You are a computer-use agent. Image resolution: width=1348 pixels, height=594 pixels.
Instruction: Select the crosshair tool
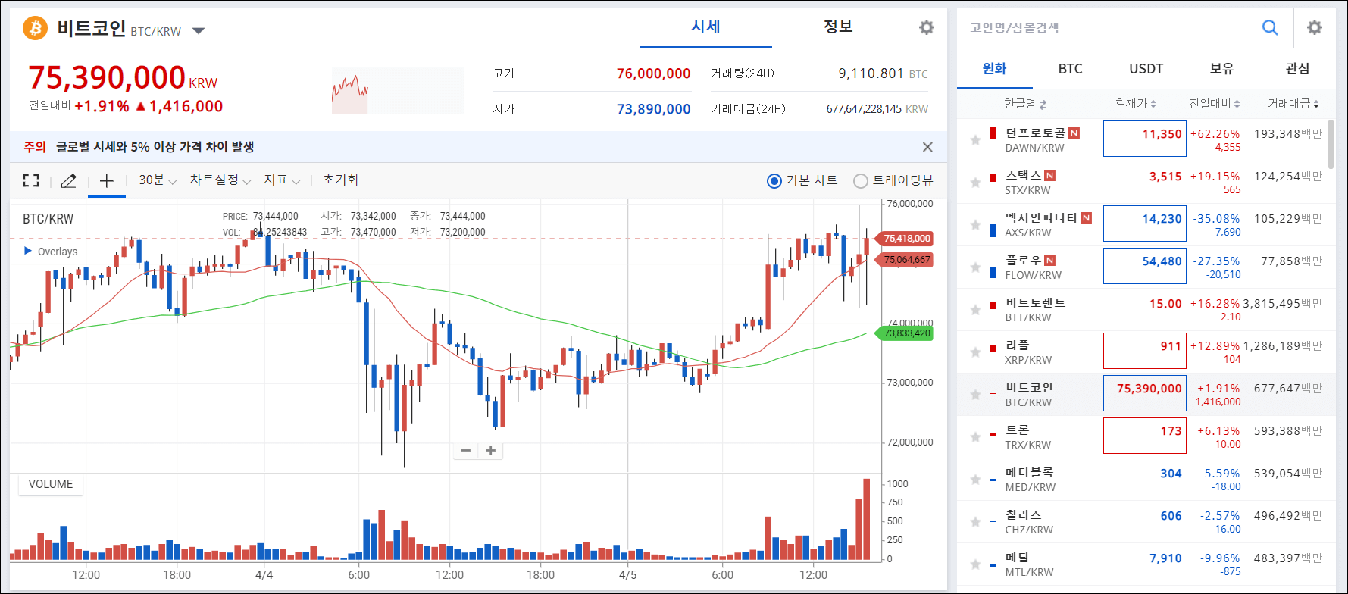coord(107,180)
